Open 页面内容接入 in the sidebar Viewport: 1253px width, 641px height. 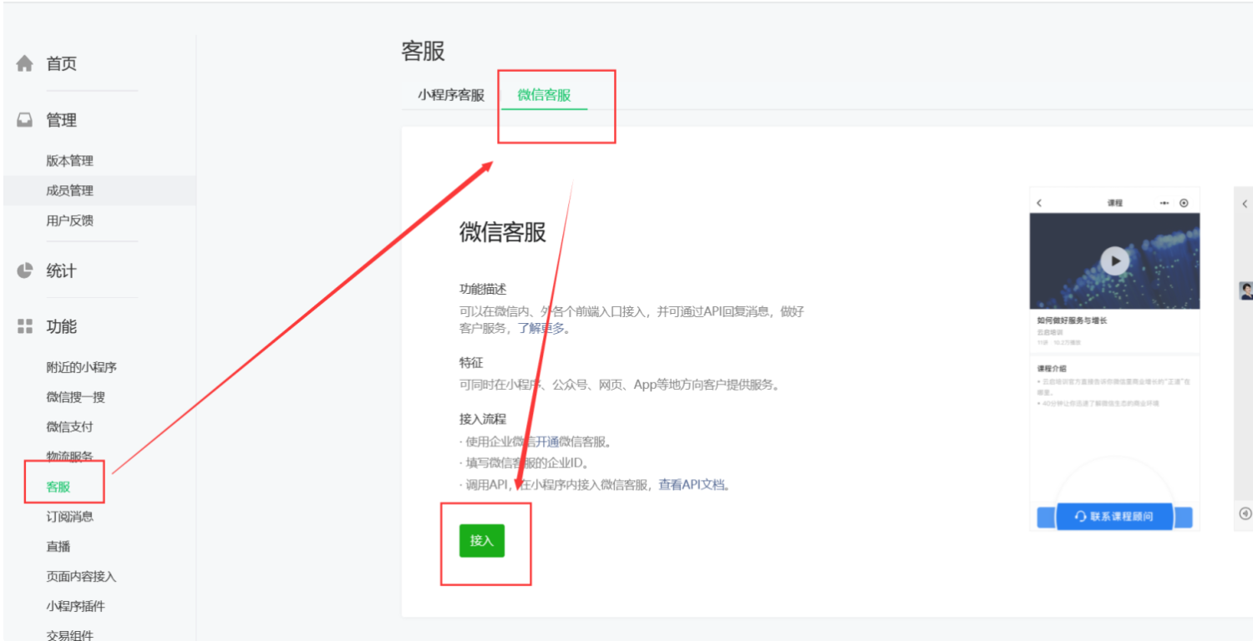(81, 577)
